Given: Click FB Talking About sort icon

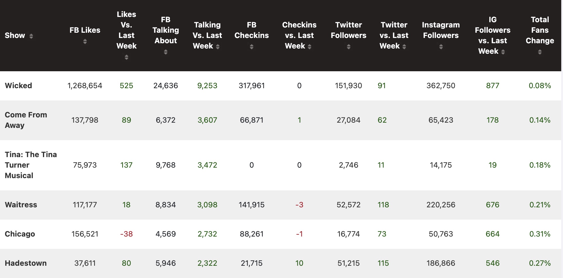Looking at the screenshot, I should [x=165, y=52].
